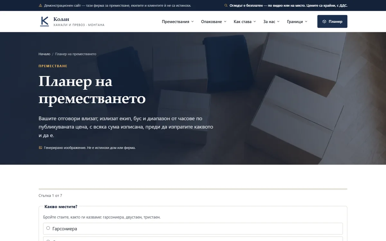Go to Начало breadcrumb link
This screenshot has height=241, width=386.
point(44,54)
